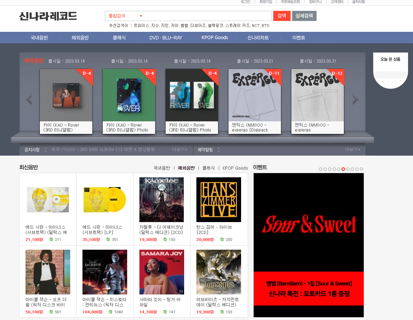Image resolution: width=413 pixels, height=320 pixels.
Task: Select the eighth event banner pagination dot
Action: [352, 169]
